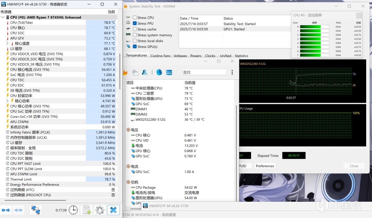
Task: Click the expand columns double-arrow icon in HWiNFO
Action: (x=6, y=210)
